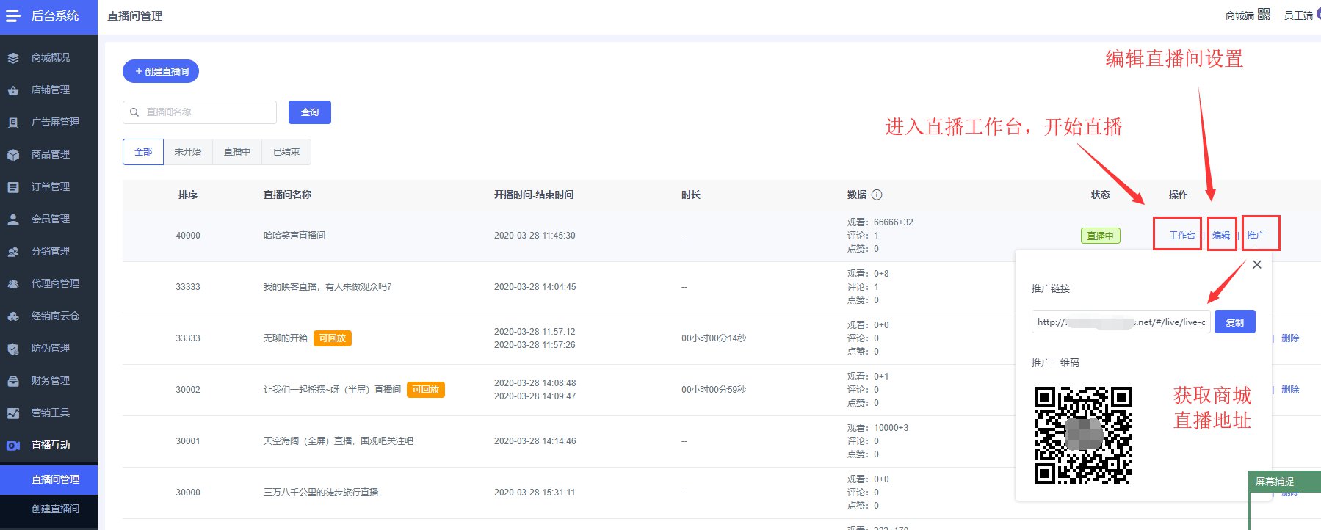Click the 推广二维码 QR code image
Image resolution: width=1321 pixels, height=530 pixels.
pyautogui.click(x=1083, y=435)
